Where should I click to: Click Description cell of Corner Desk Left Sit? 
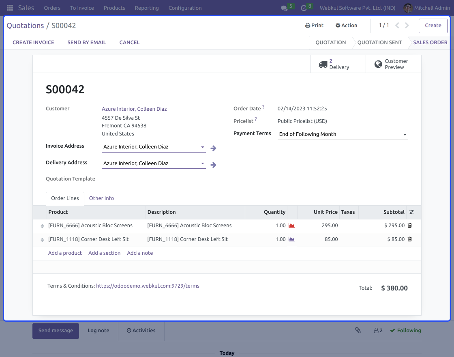[187, 239]
